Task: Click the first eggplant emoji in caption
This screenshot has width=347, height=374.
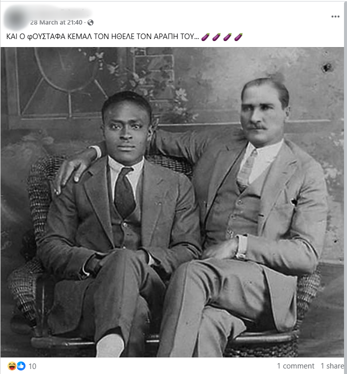Action: coord(205,37)
